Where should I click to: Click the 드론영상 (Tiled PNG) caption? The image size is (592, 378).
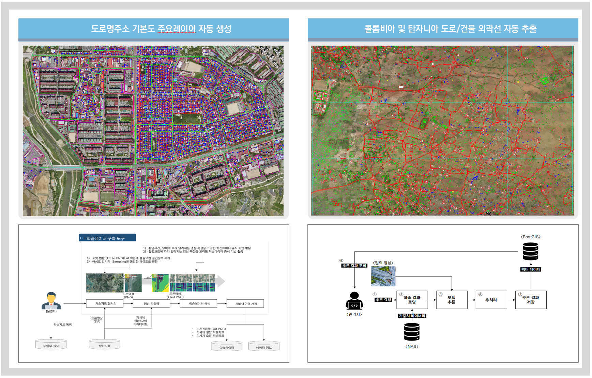coord(175,295)
